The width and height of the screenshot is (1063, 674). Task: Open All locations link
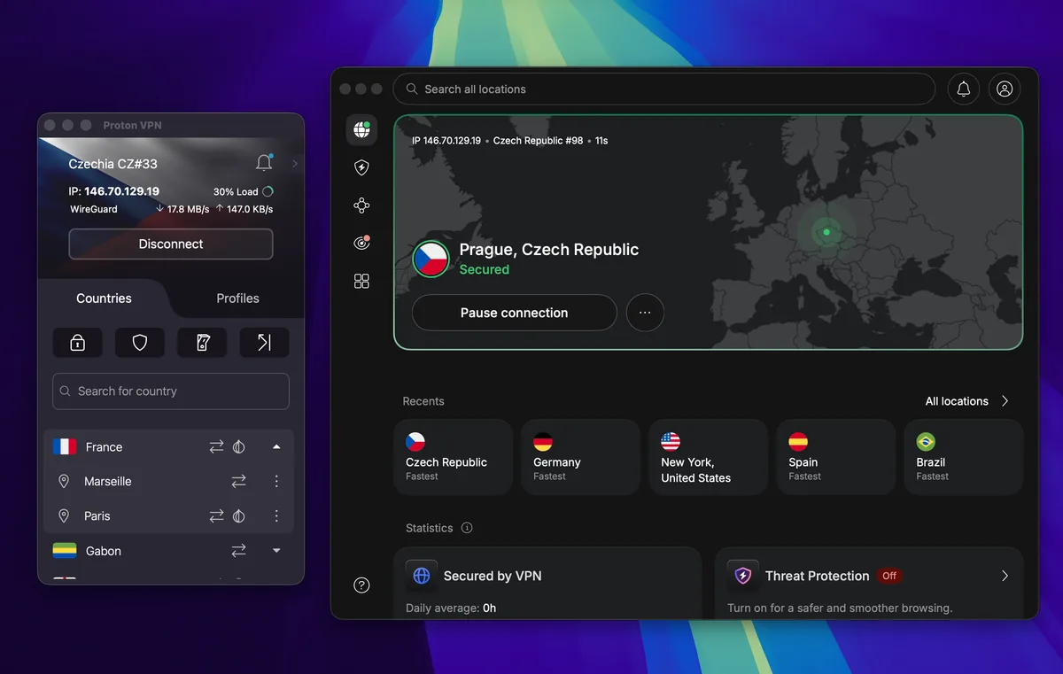957,401
